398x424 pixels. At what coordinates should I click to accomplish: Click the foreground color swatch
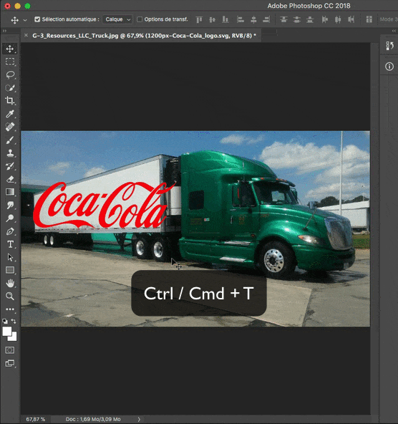6,331
